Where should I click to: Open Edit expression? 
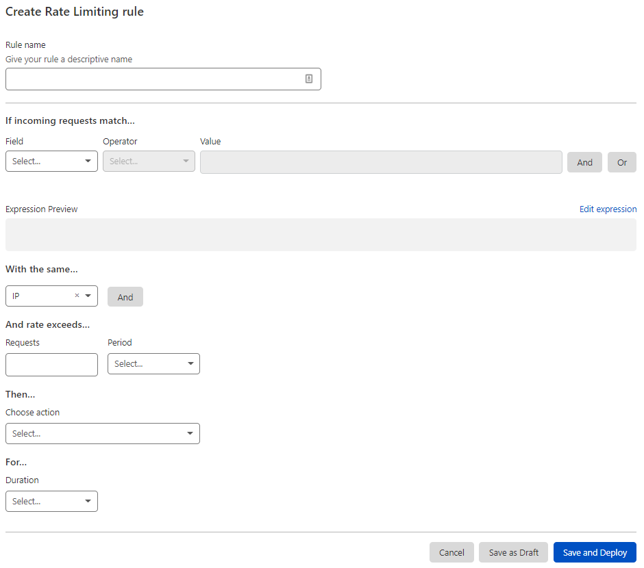point(608,209)
